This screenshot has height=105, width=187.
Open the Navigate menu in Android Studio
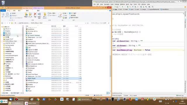107,4
